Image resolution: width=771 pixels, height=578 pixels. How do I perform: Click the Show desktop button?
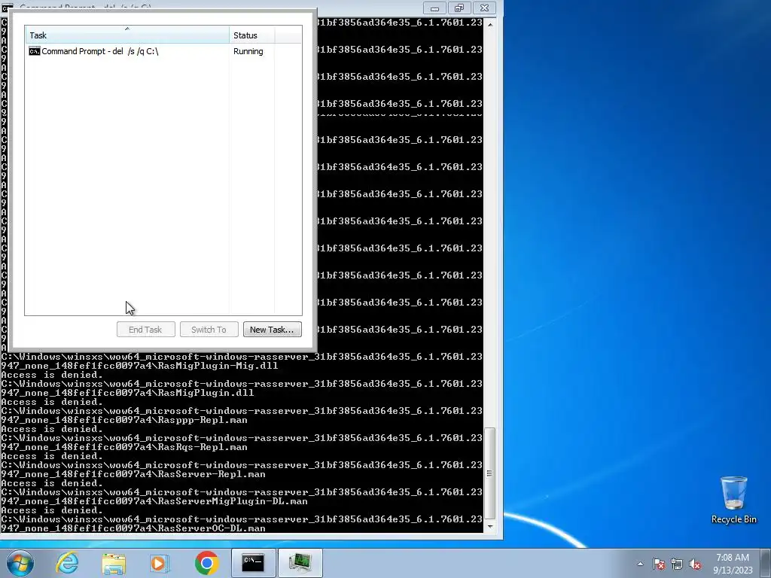pos(766,563)
